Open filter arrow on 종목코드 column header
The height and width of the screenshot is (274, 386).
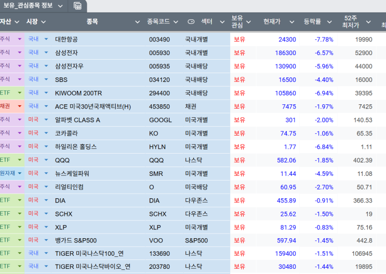click(x=176, y=22)
